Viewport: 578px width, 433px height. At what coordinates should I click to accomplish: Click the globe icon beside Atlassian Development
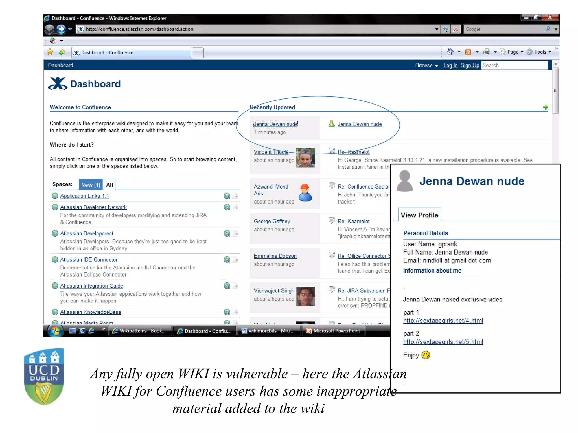click(55, 233)
